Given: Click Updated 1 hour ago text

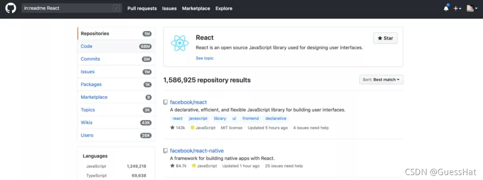Looking at the screenshot, I should click(x=241, y=166).
